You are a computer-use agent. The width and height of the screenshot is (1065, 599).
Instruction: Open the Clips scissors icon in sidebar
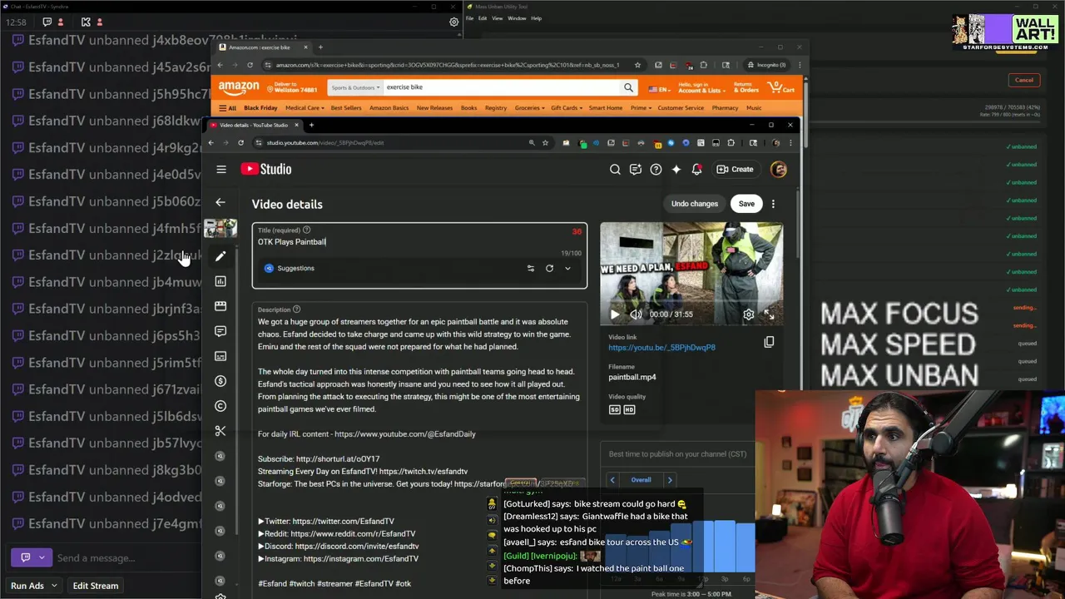(x=220, y=431)
